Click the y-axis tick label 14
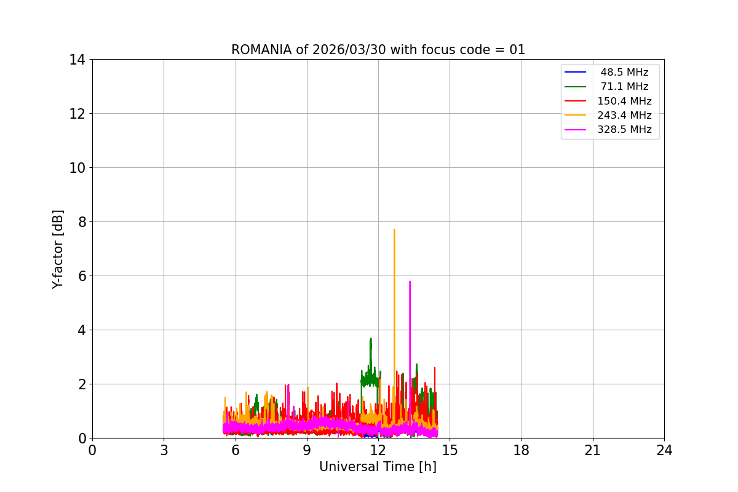The height and width of the screenshot is (492, 738). click(77, 60)
